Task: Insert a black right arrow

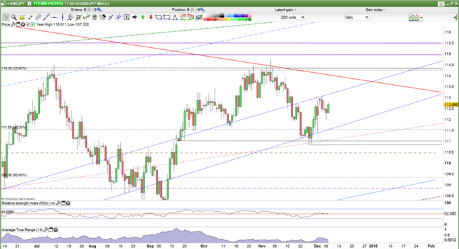Action: (x=134, y=18)
